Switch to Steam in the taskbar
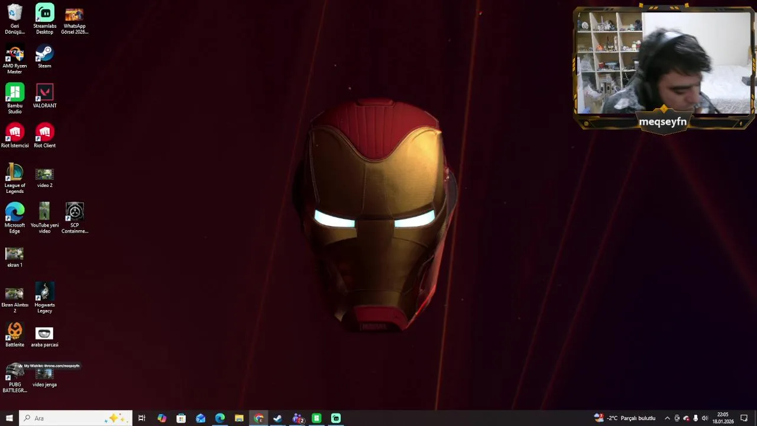Image resolution: width=757 pixels, height=426 pixels. (x=277, y=418)
